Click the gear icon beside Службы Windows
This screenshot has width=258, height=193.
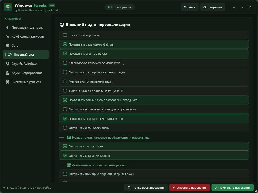click(x=7, y=64)
